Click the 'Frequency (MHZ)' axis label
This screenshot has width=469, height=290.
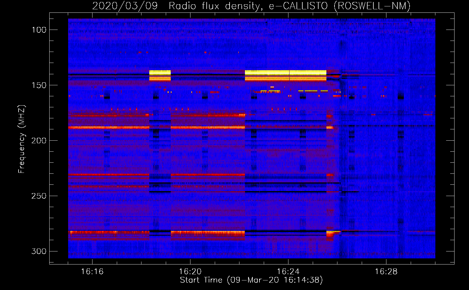pyautogui.click(x=22, y=139)
